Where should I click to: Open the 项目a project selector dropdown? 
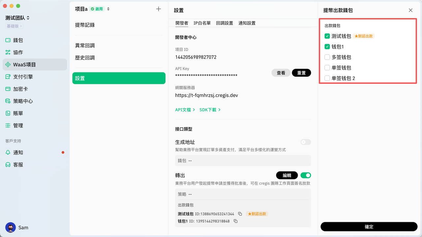(108, 9)
